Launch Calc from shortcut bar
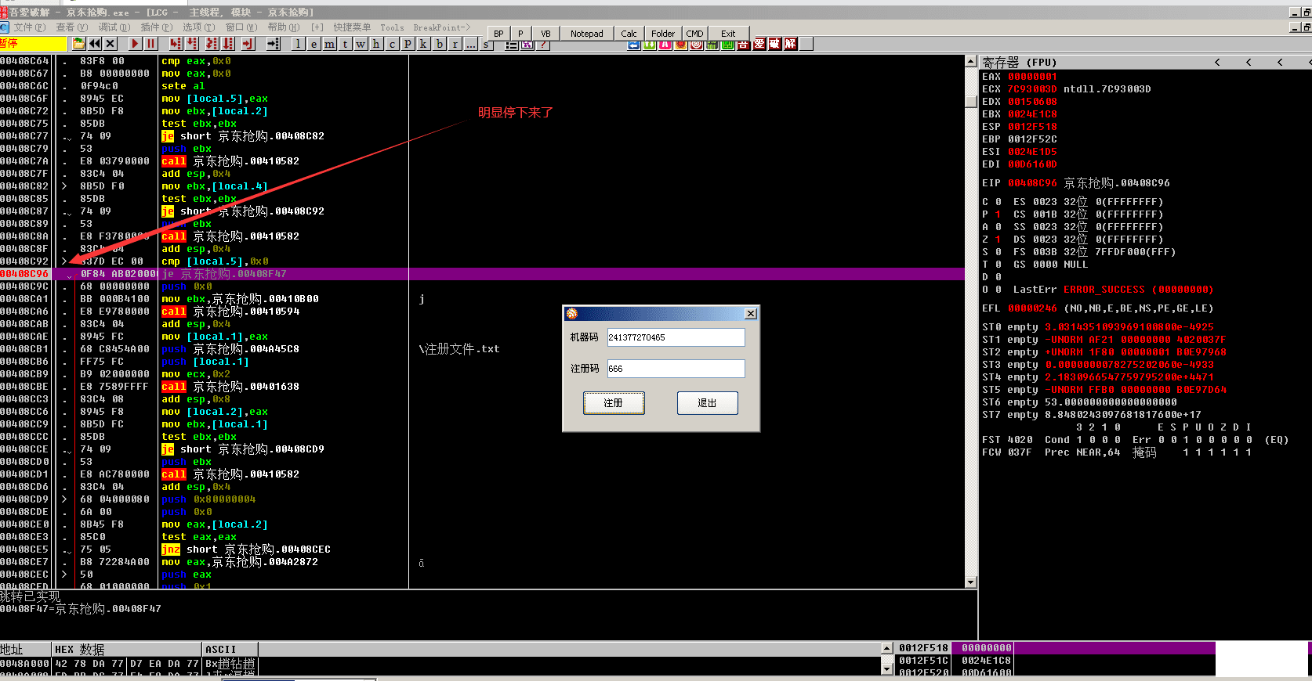The width and height of the screenshot is (1312, 681). (629, 33)
